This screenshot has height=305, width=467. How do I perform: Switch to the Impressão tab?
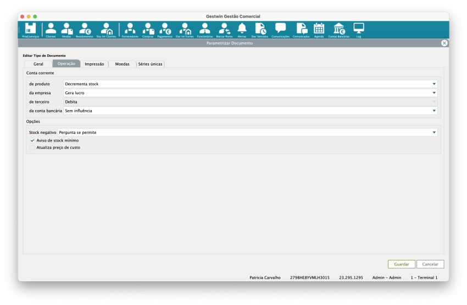pyautogui.click(x=94, y=64)
